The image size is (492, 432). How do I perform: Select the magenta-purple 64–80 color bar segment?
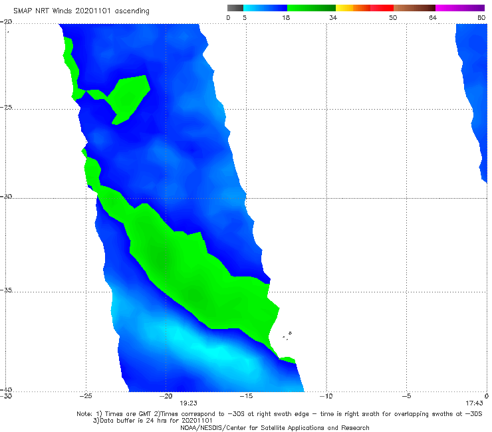click(x=460, y=8)
